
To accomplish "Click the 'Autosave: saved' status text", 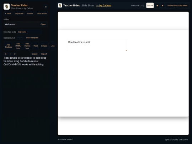I will tap(65, 139).
